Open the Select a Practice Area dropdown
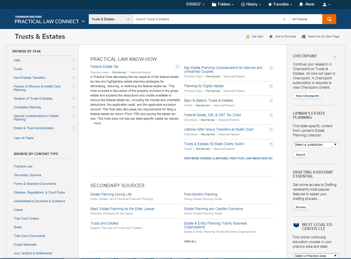The image size is (351, 259). coord(315,256)
